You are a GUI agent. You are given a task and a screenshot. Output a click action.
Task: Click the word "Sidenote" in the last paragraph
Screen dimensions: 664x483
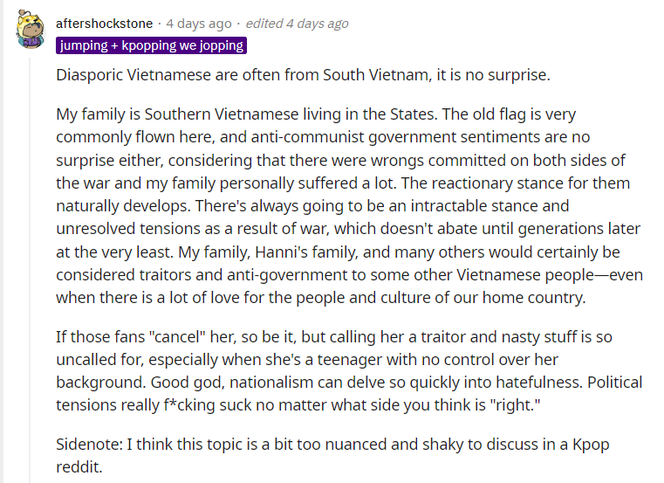88,445
